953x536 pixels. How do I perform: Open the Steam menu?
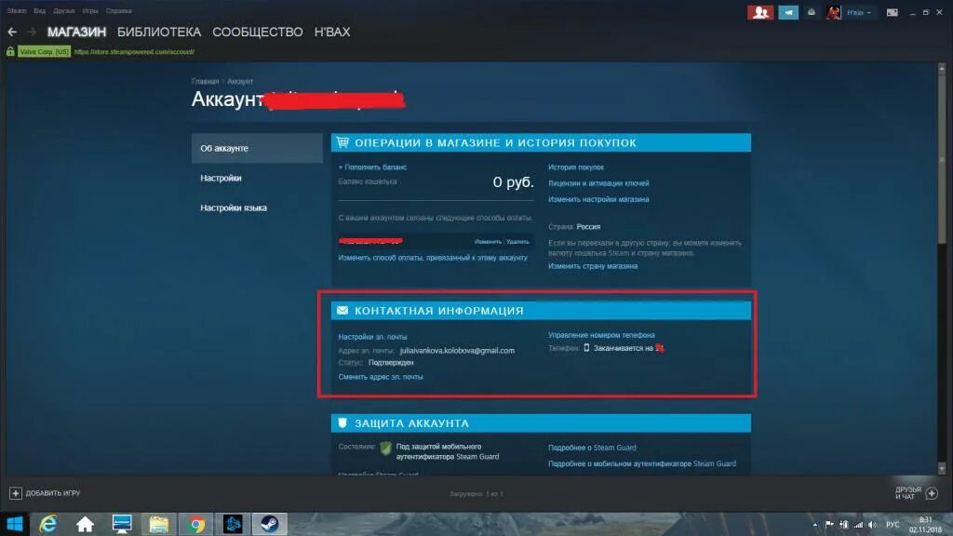17,11
